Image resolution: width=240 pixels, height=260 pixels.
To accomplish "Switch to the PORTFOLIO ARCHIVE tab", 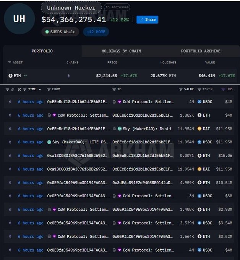I will [x=201, y=51].
